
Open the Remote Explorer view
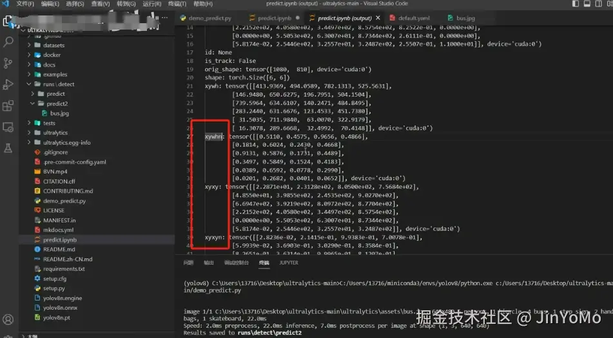[8, 127]
